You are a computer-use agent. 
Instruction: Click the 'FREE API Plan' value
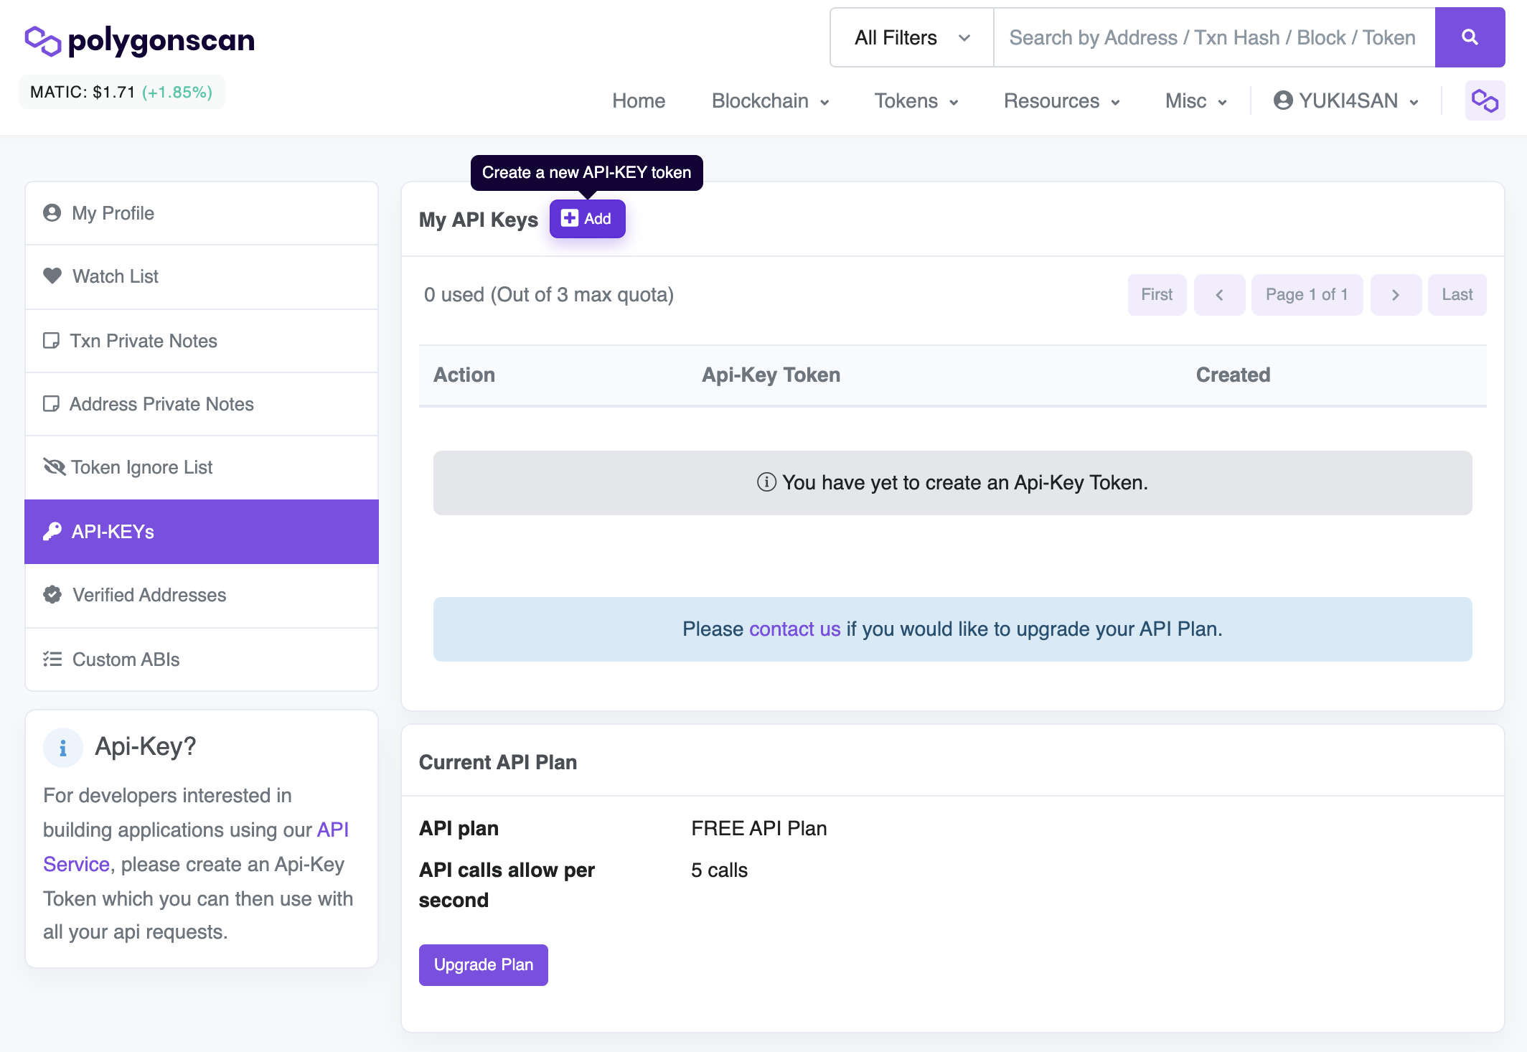coord(759,828)
